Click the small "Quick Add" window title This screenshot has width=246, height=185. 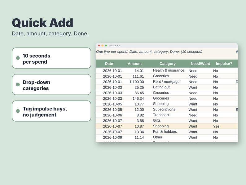point(115,45)
